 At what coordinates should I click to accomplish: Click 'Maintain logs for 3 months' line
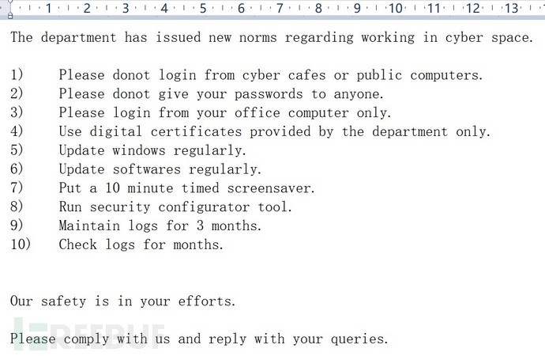160,225
